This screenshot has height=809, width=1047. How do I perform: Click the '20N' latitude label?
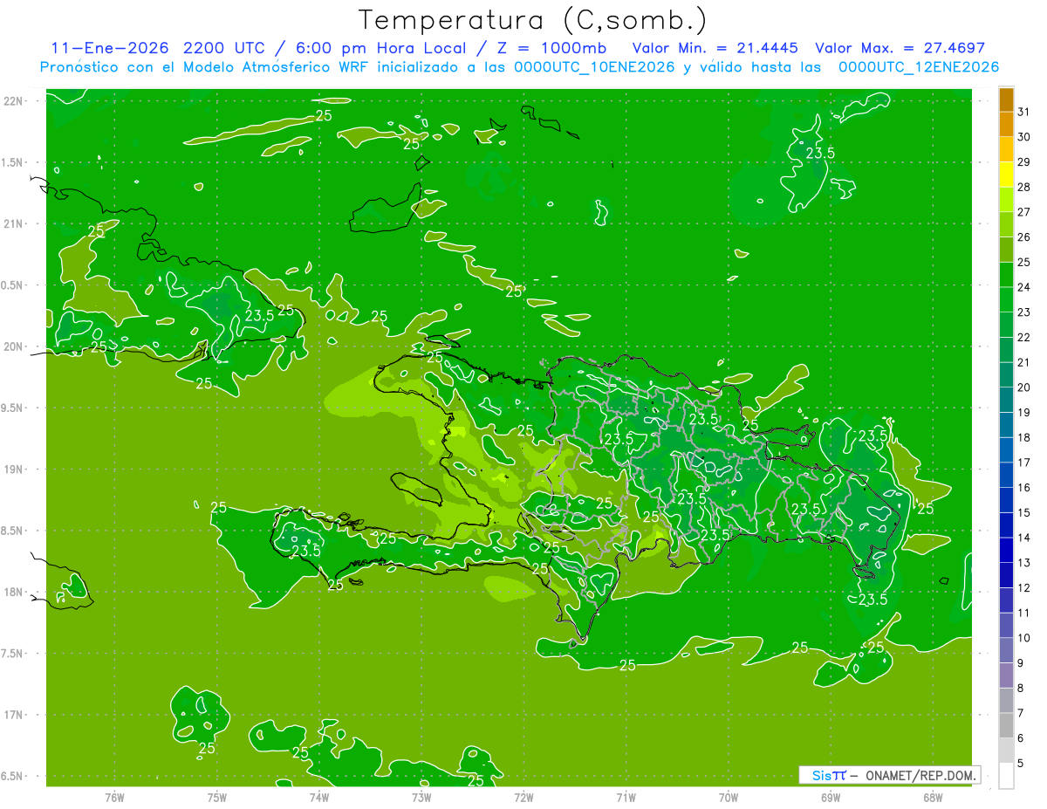pos(14,346)
